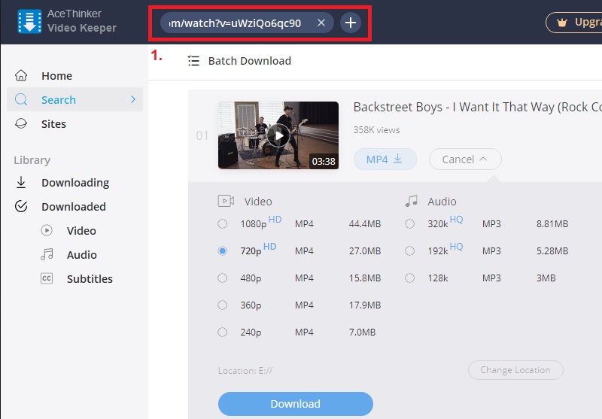Click the Downloading arrow icon
The height and width of the screenshot is (419, 602).
(x=21, y=182)
